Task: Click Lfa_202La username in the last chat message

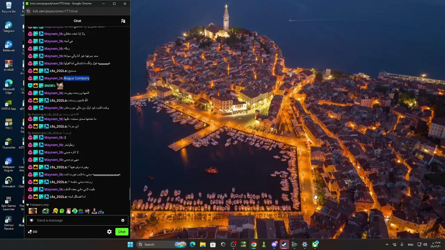Action: pos(58,197)
